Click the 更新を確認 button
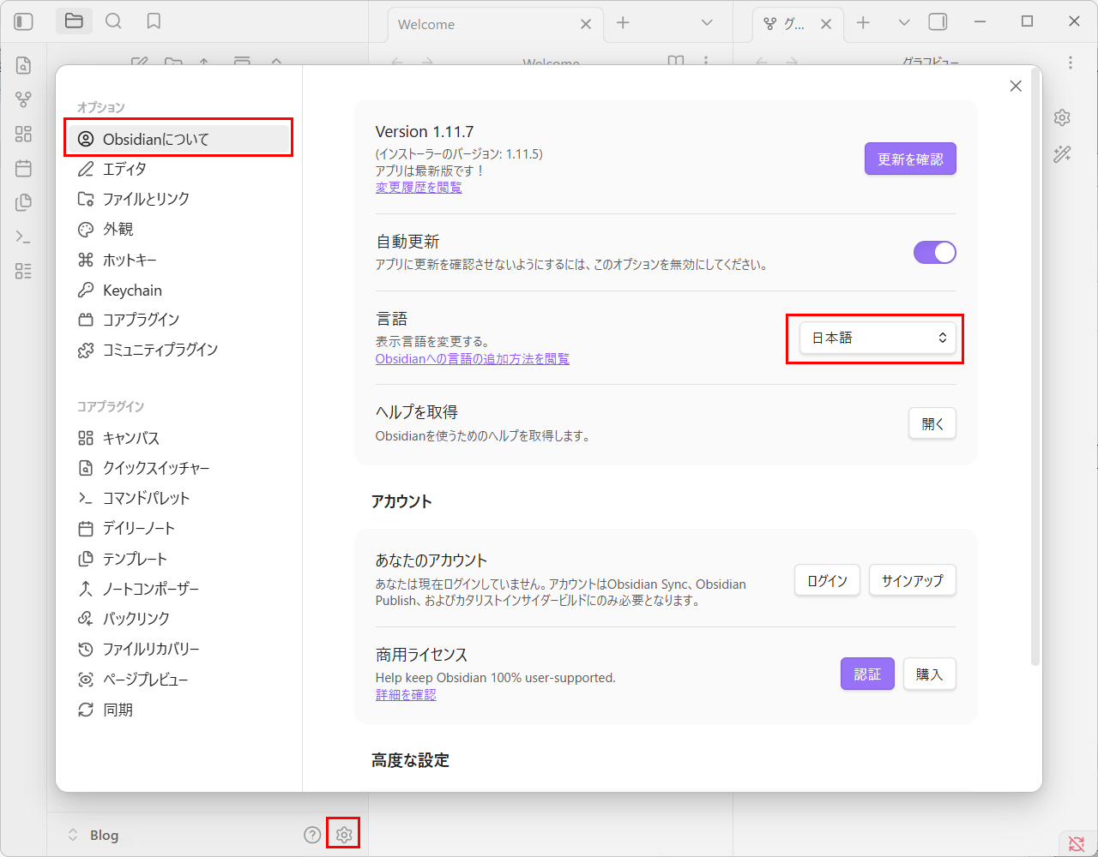 click(x=909, y=159)
